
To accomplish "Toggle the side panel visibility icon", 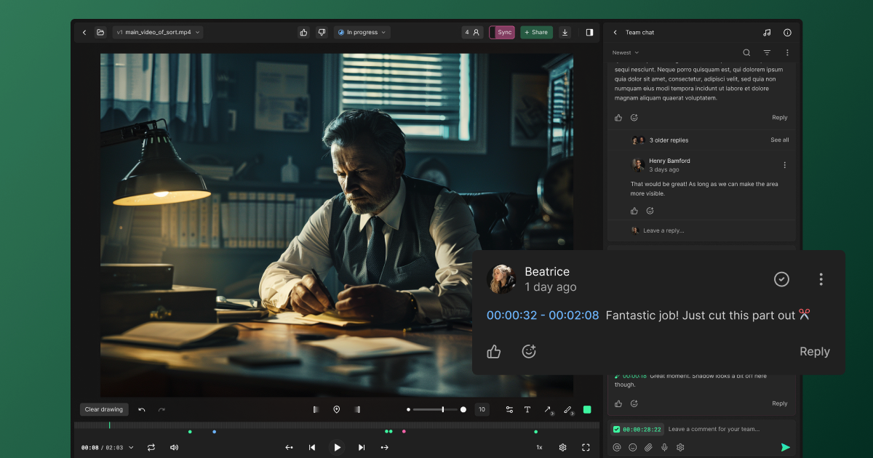I will click(x=589, y=33).
